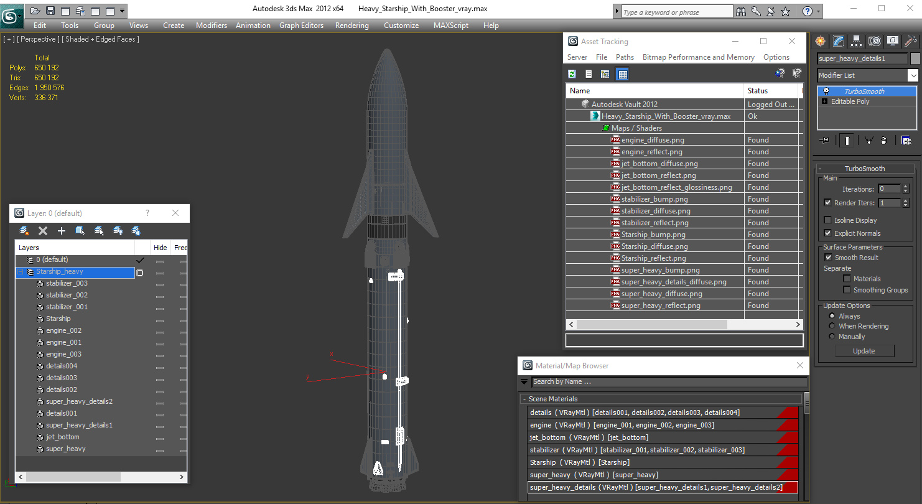Open the Rendering menu
This screenshot has width=922, height=504.
[352, 26]
